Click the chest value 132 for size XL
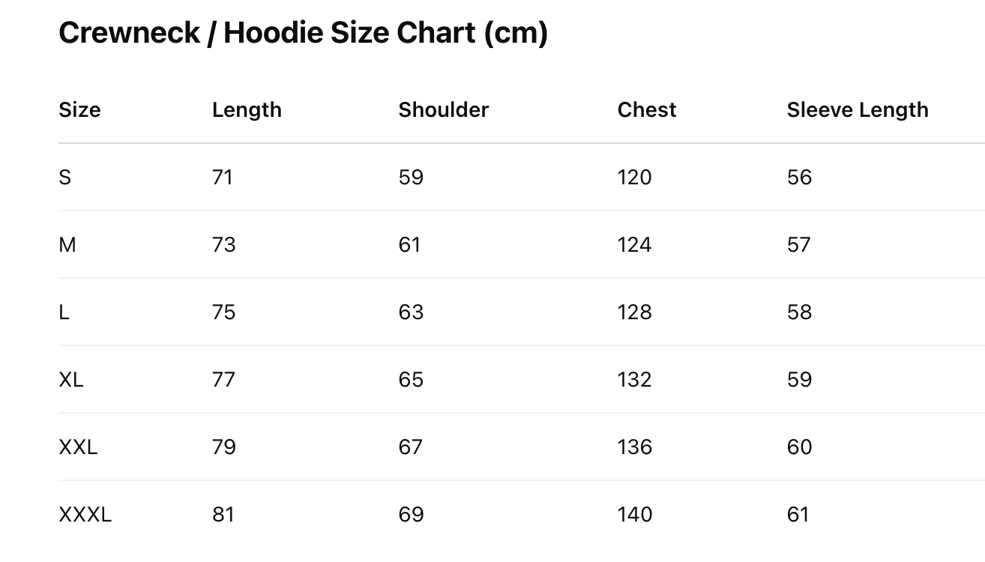 click(634, 380)
